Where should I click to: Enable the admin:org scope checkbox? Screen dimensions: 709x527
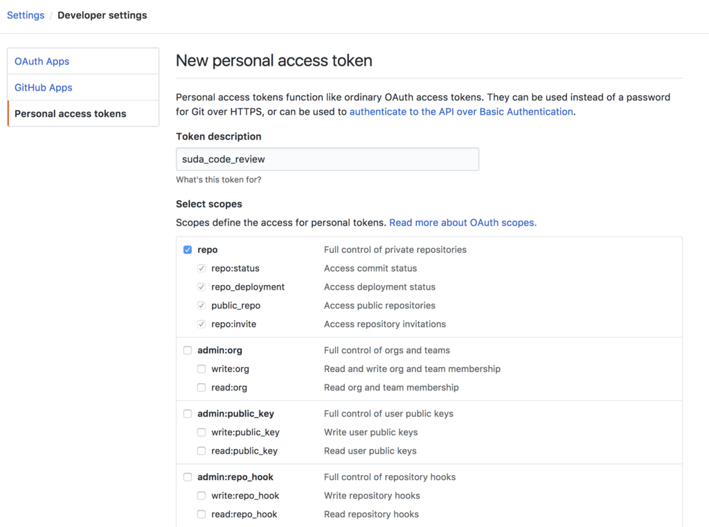coord(188,351)
